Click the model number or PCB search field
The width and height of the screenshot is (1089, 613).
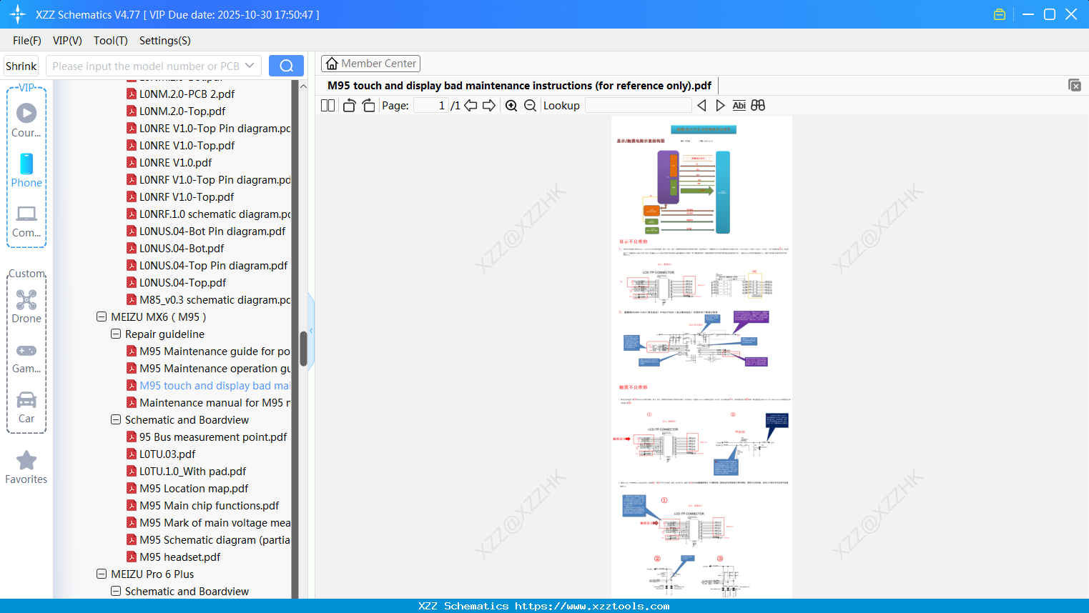pyautogui.click(x=145, y=66)
